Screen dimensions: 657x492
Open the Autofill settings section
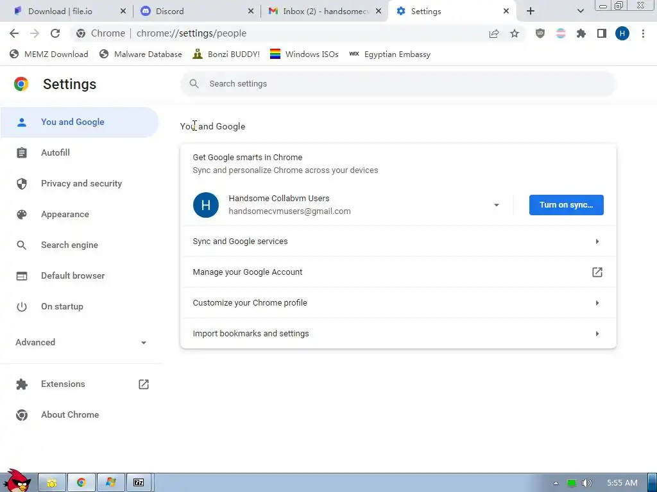80,152
